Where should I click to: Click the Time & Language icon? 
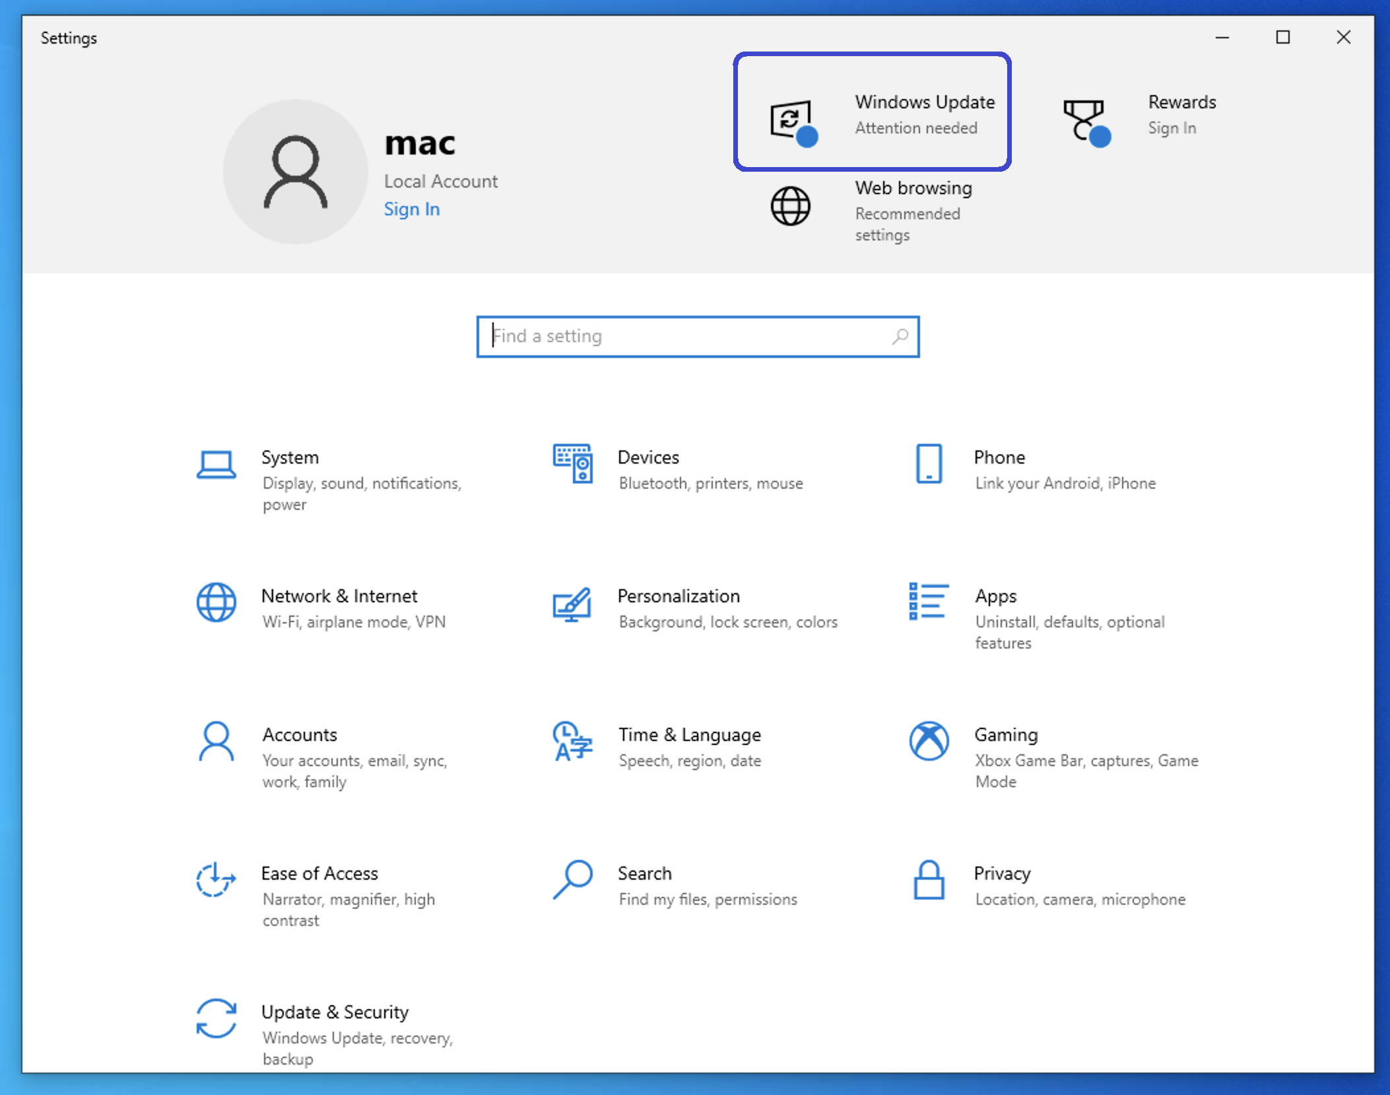(x=572, y=741)
